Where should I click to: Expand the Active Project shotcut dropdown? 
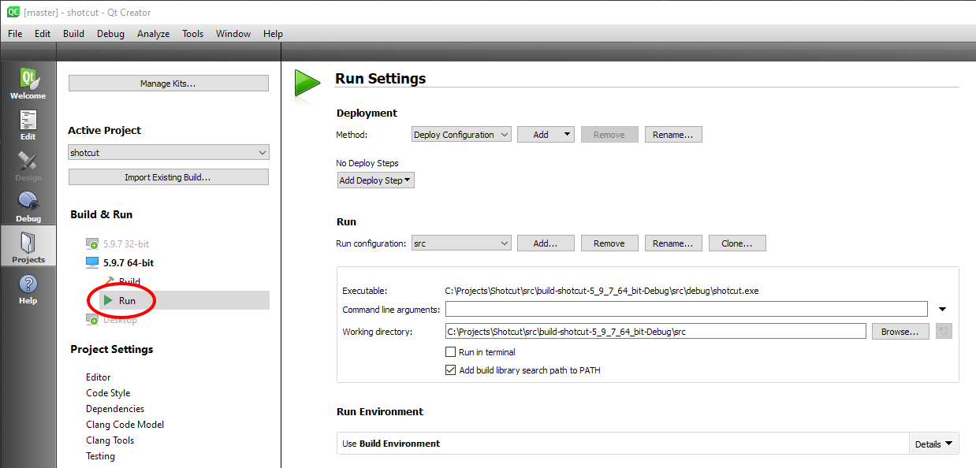click(168, 152)
